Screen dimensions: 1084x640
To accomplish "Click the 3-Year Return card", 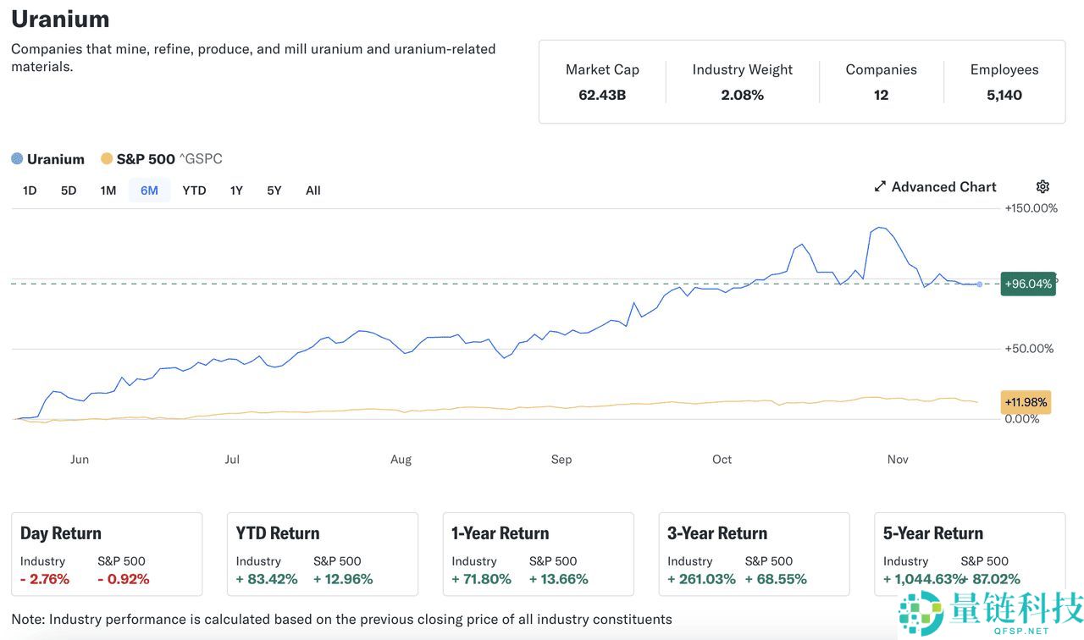I will (x=754, y=554).
